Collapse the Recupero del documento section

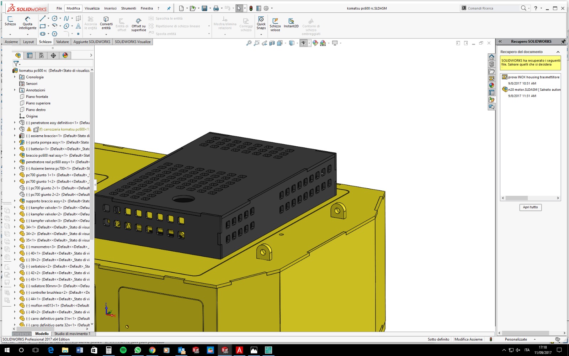click(x=558, y=52)
